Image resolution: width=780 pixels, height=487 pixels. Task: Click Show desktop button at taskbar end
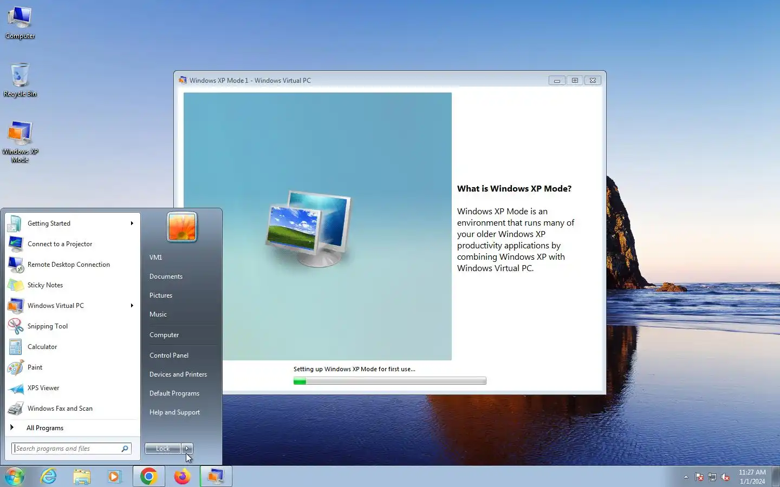tap(776, 477)
